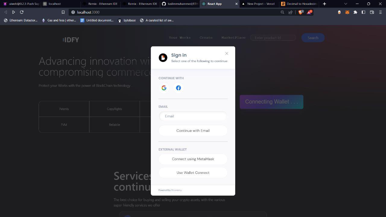Image resolution: width=386 pixels, height=217 pixels.
Task: Choose Connect using MetaMask
Action: coord(193,159)
